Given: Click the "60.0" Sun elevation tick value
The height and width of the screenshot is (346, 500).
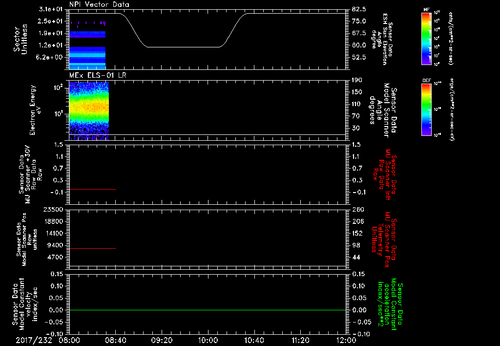Looking at the screenshot, I should (359, 45).
